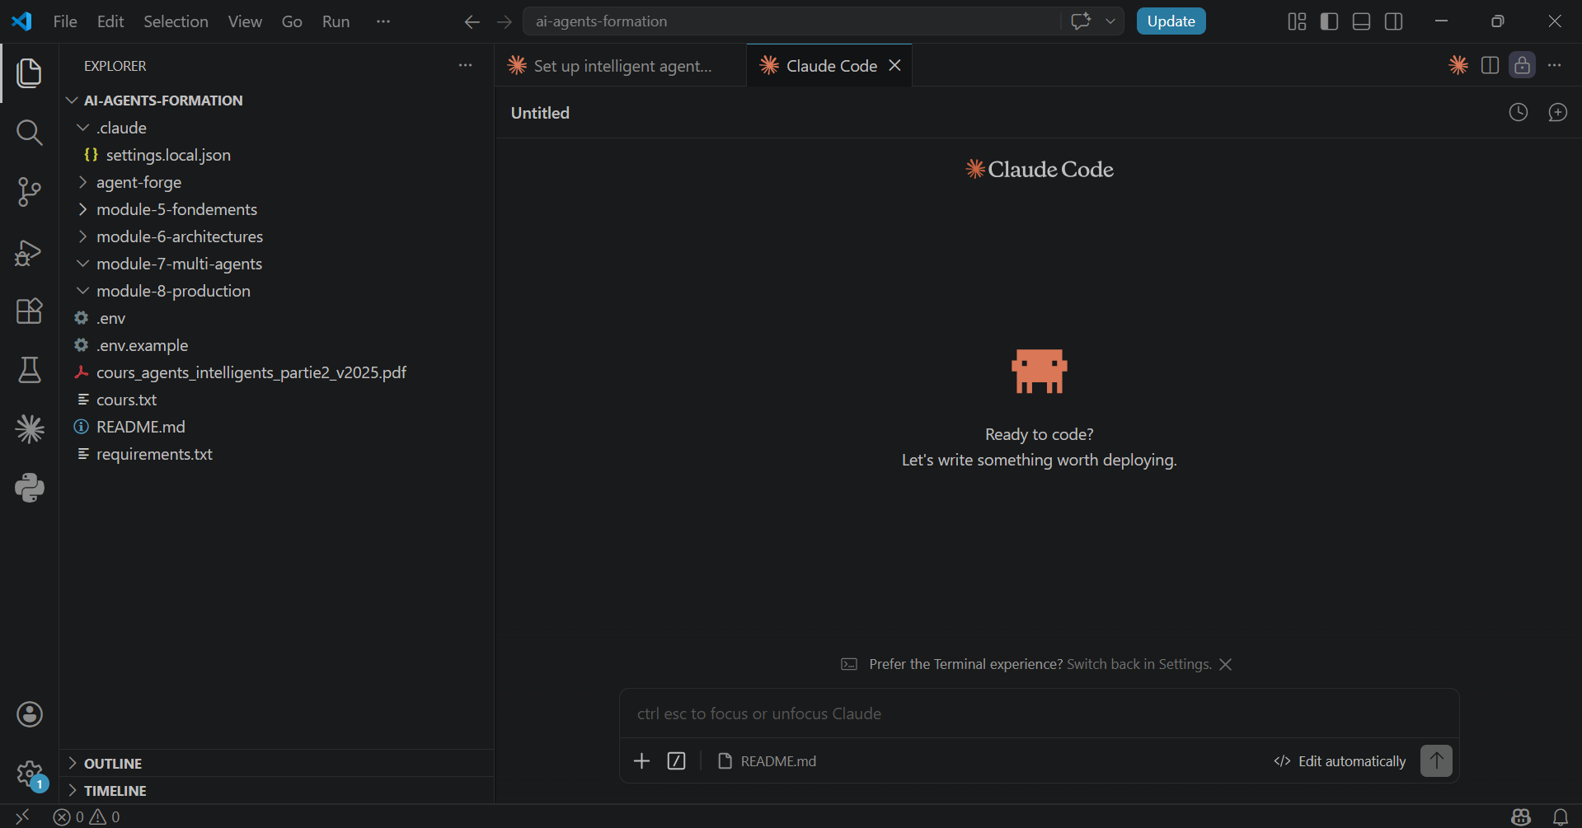
Task: Open the notifications bell in status bar
Action: pyautogui.click(x=1561, y=816)
